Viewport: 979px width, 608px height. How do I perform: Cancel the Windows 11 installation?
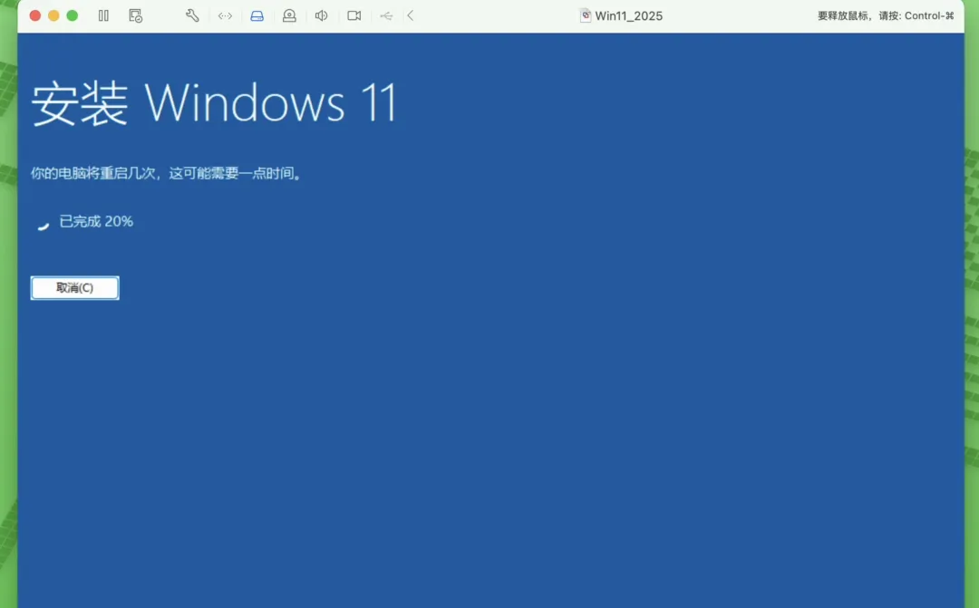75,288
